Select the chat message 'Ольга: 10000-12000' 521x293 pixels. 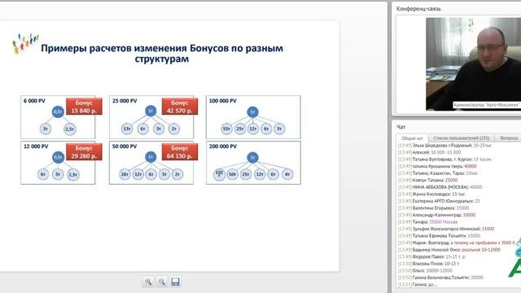[x=425, y=271]
